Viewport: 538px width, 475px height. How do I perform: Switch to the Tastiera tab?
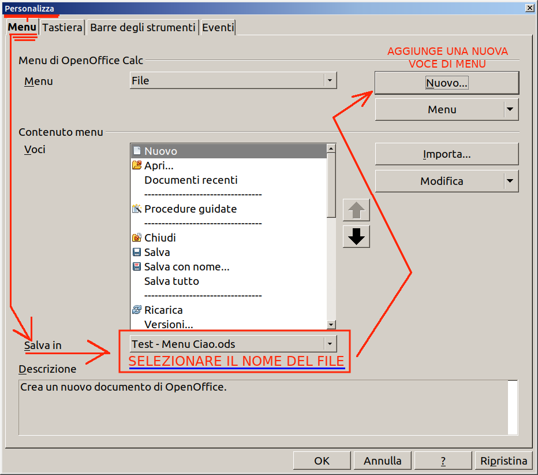coord(62,28)
